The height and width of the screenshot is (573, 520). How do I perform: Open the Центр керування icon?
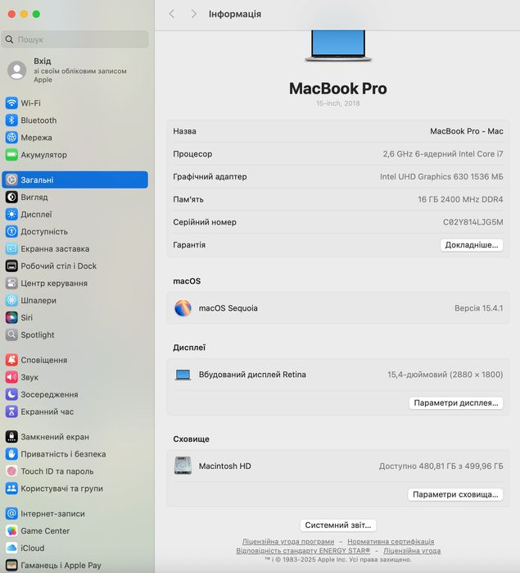(11, 283)
